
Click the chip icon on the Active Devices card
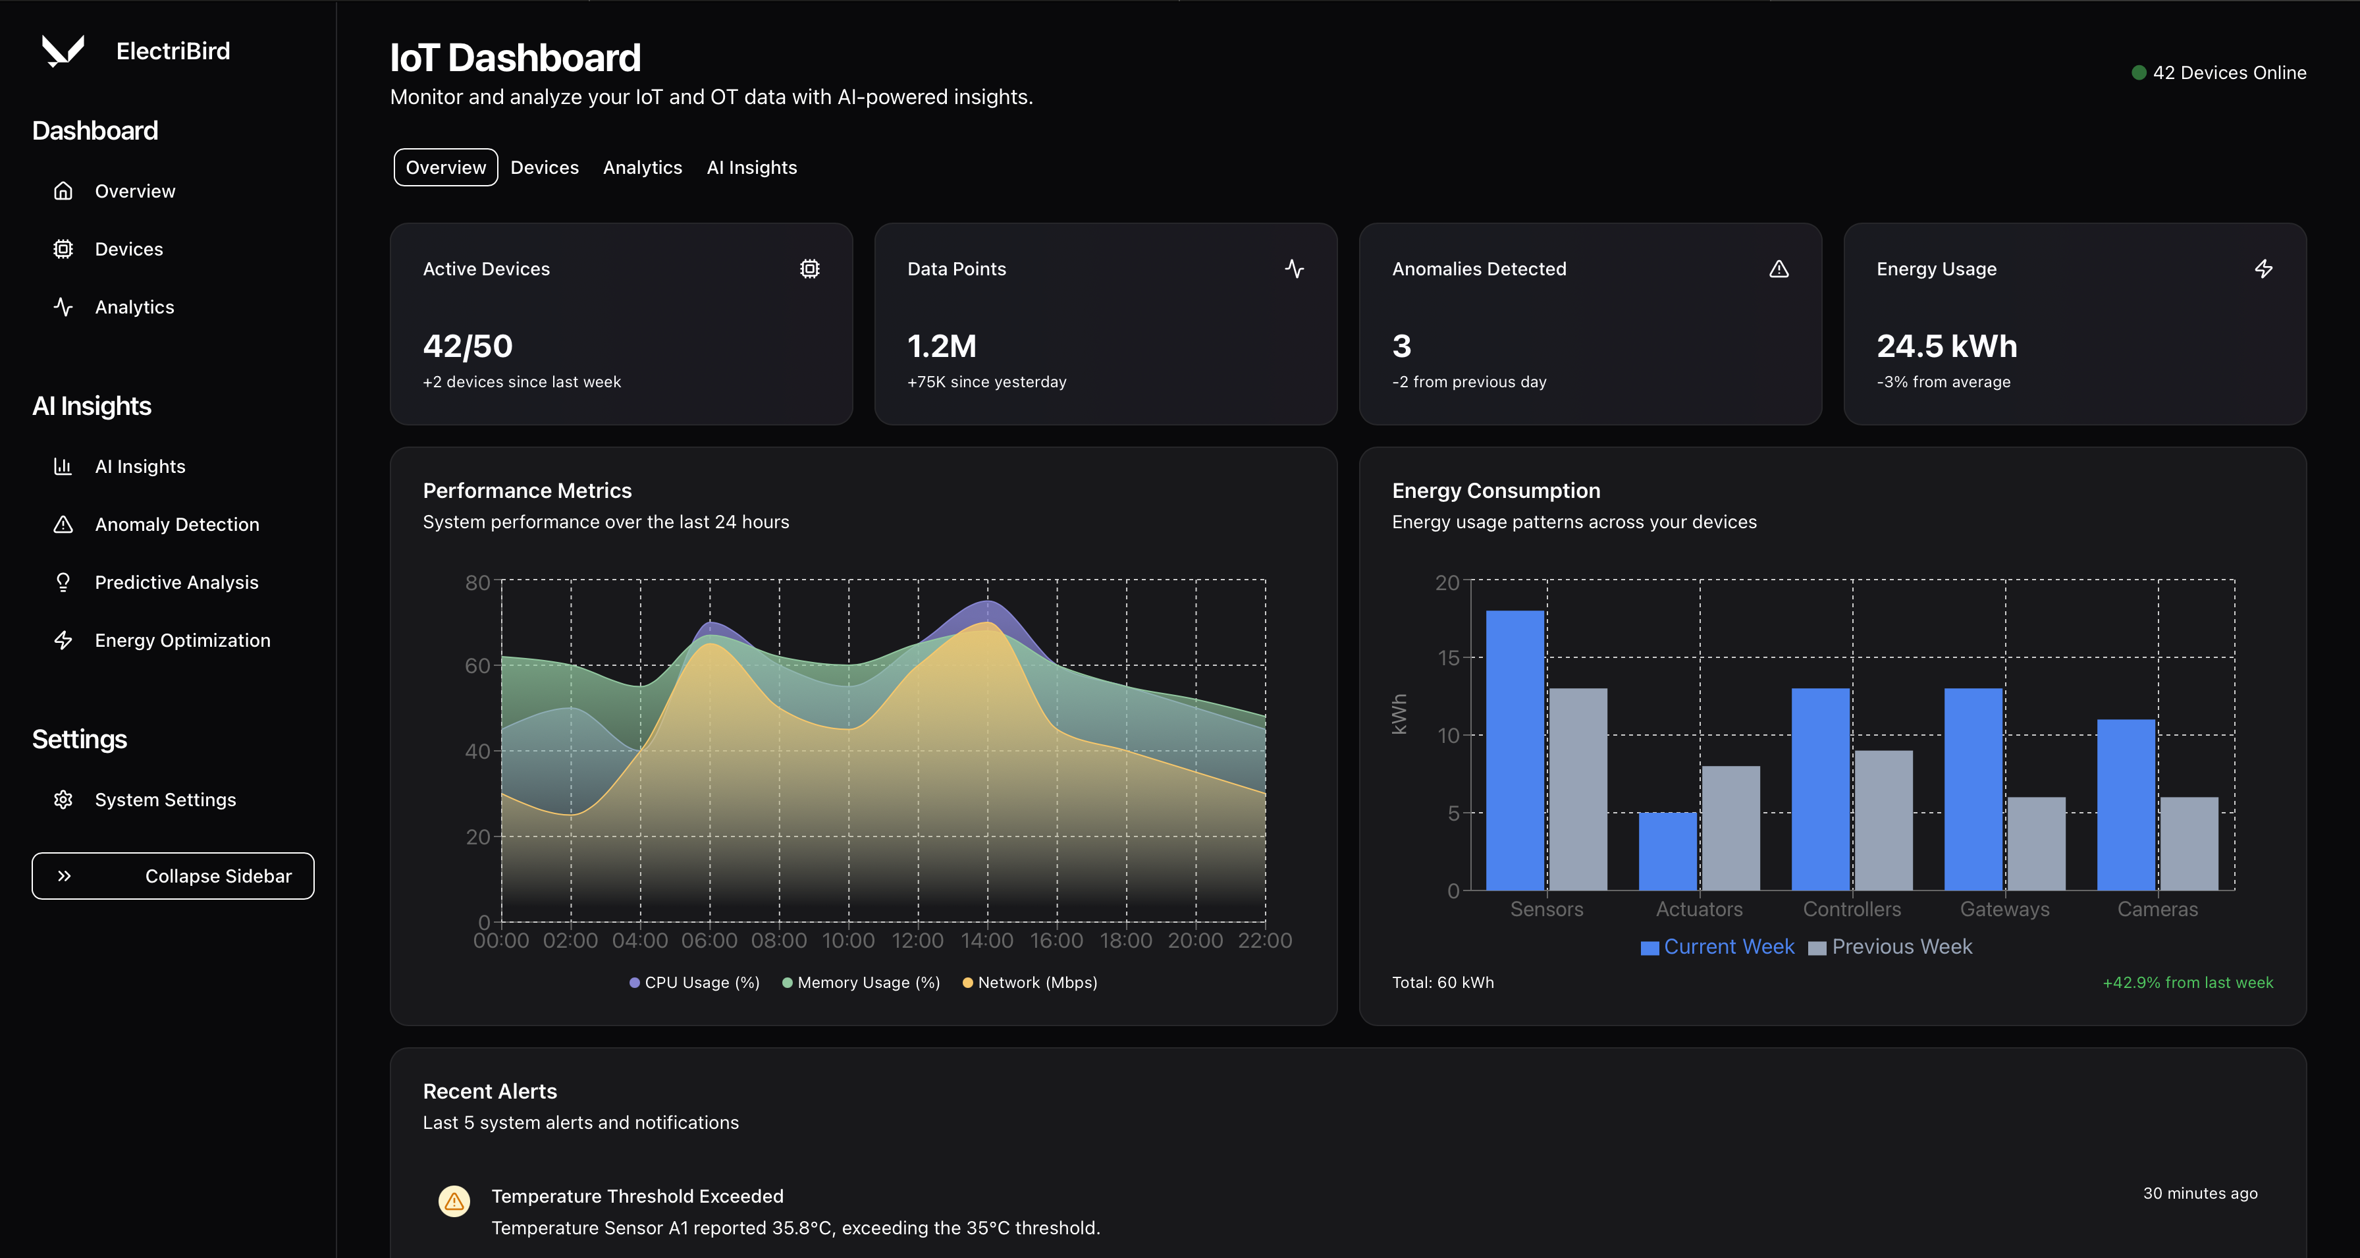point(809,269)
